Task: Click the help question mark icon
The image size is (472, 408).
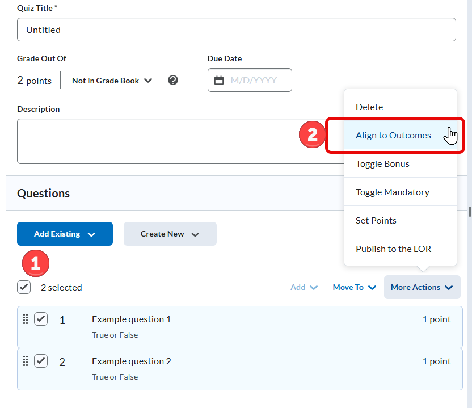Action: [x=173, y=80]
